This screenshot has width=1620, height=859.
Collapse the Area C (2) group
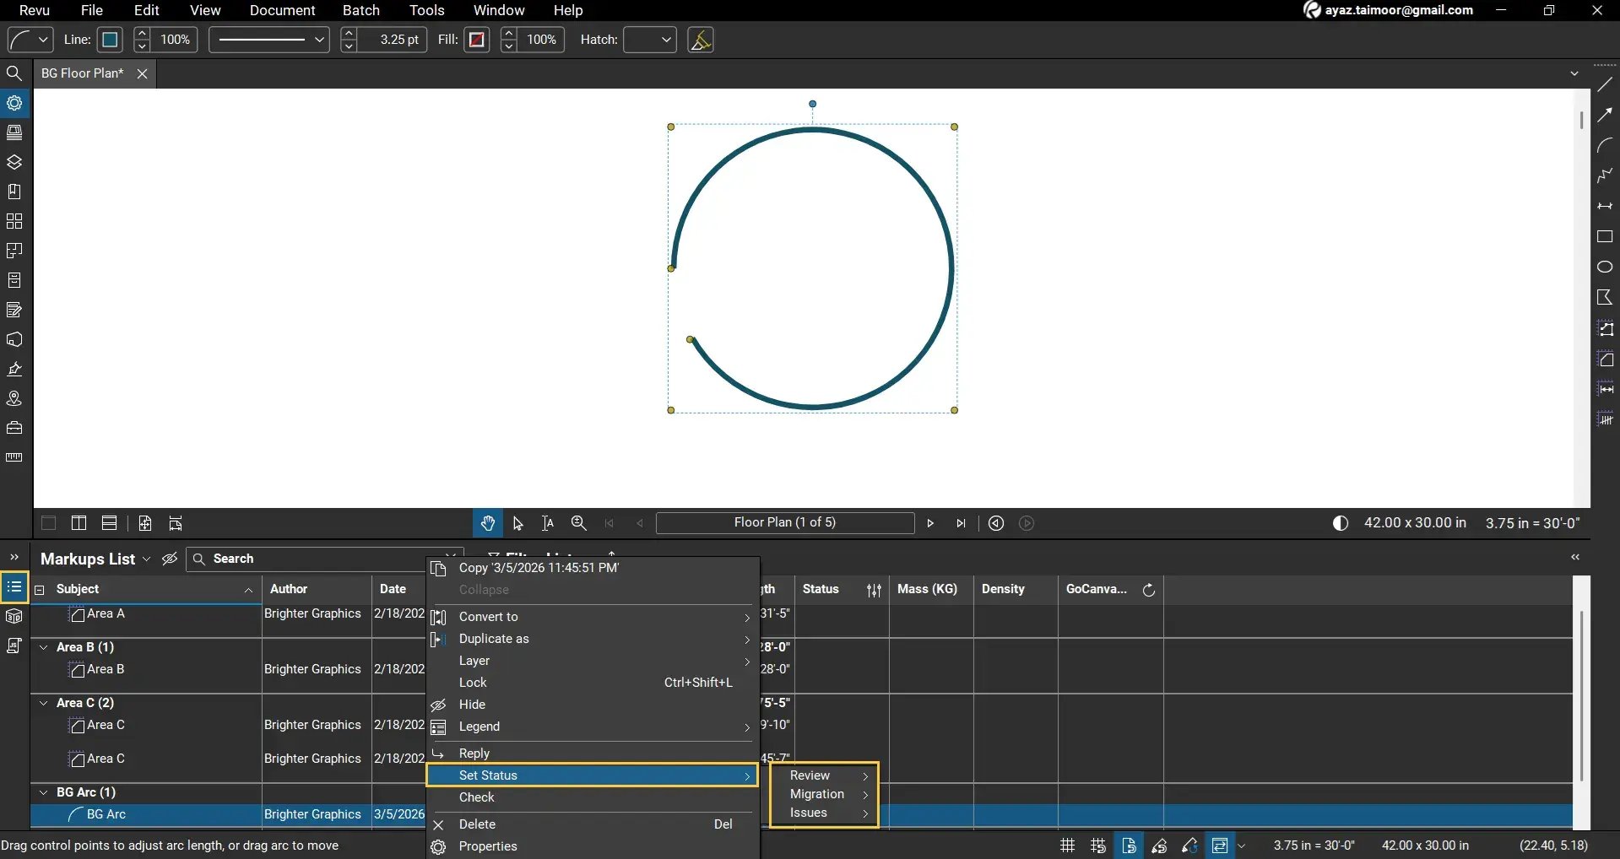coord(43,703)
